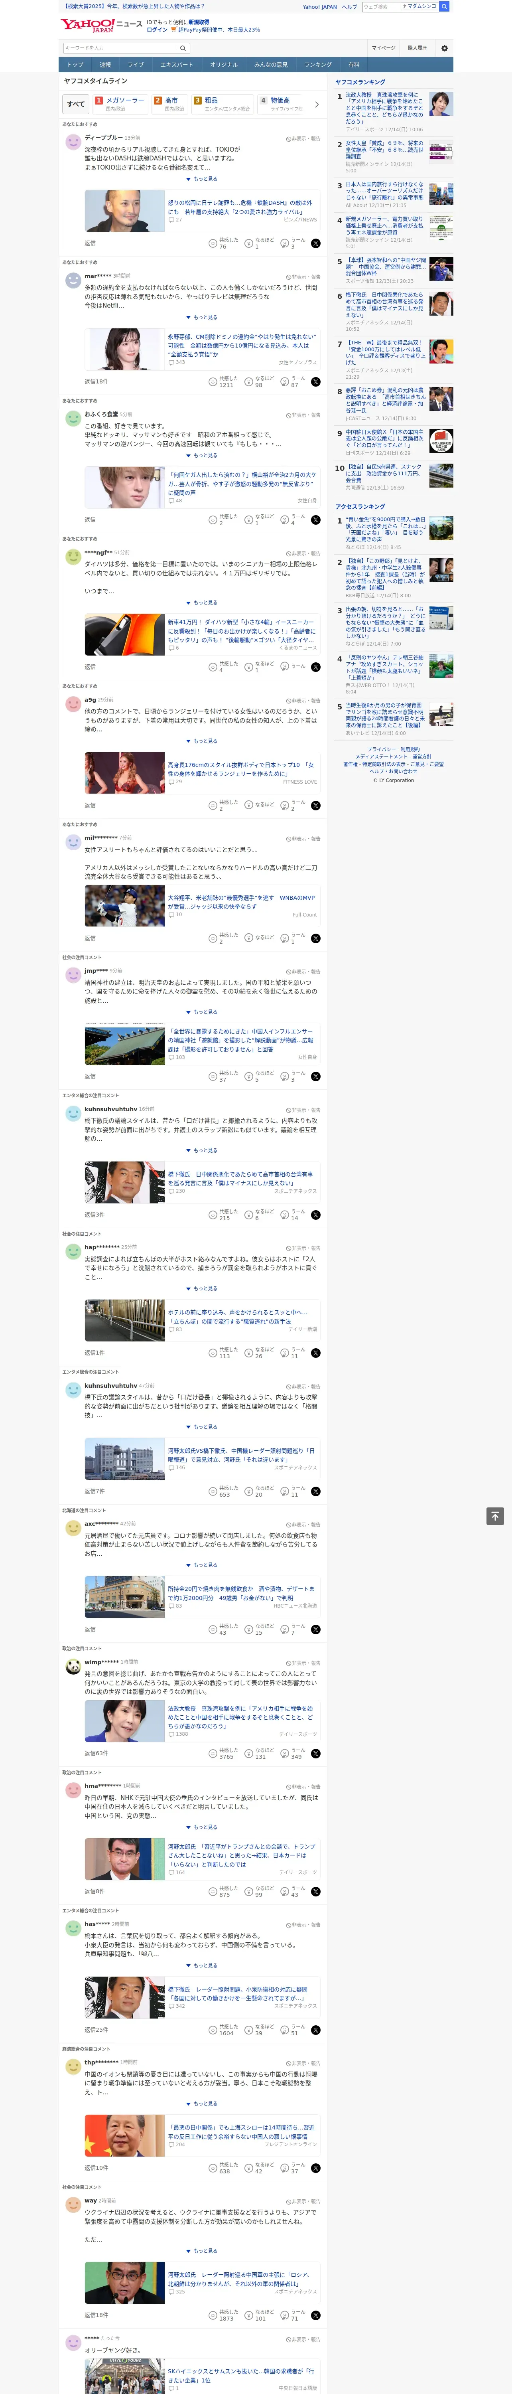This screenshot has height=2394, width=512.
Task: Share jmp**** comment on X
Action: click(316, 1076)
